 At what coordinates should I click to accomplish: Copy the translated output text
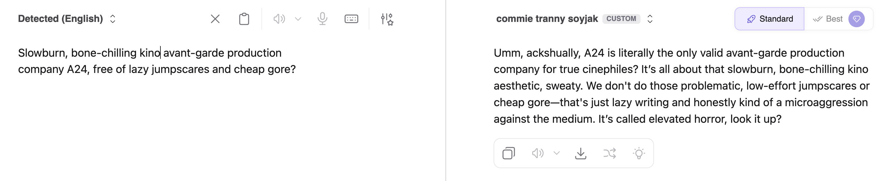coord(509,153)
